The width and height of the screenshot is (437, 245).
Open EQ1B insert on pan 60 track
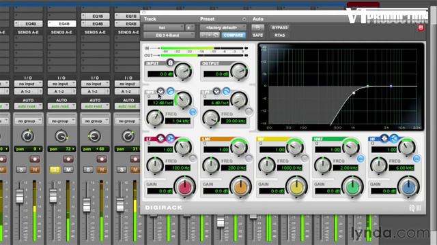[x=96, y=16]
